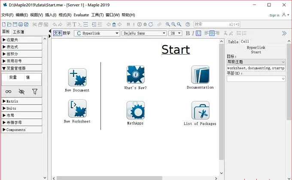Zoom in with magnifier plus icon

pos(168,24)
